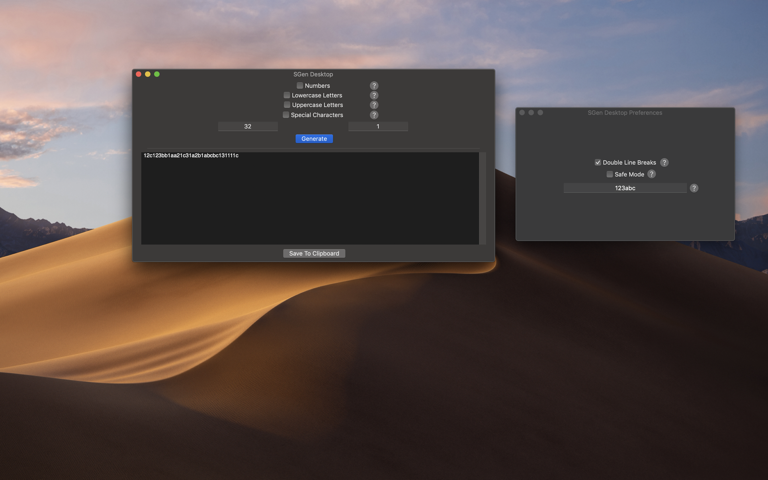Open Lowercase Letters help question mark
This screenshot has height=480, width=768.
(373, 95)
